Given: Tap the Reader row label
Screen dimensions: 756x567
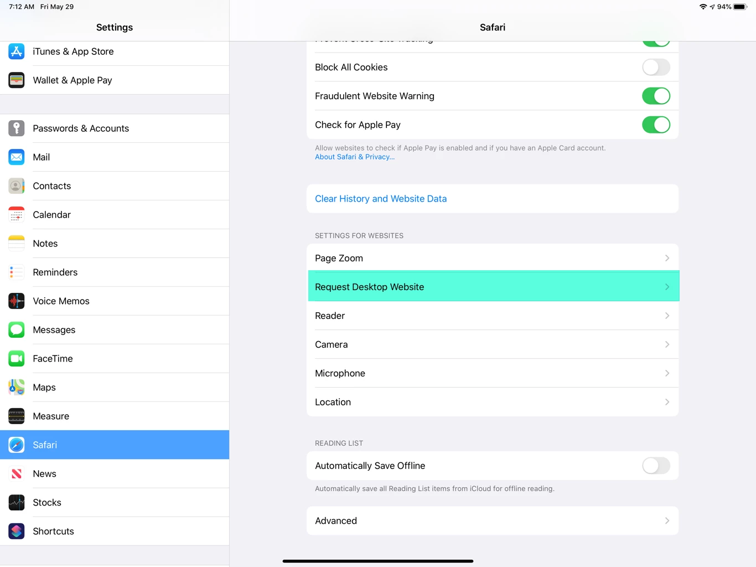Looking at the screenshot, I should pos(330,316).
